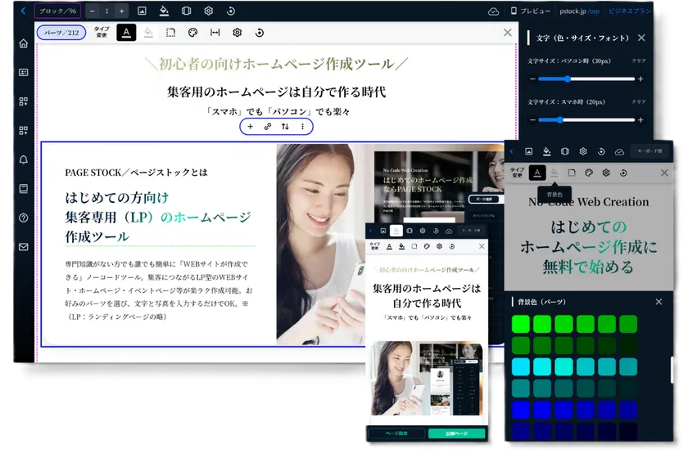The image size is (688, 458).
Task: Click minus on the パソコン時 size slider
Action: click(x=532, y=79)
